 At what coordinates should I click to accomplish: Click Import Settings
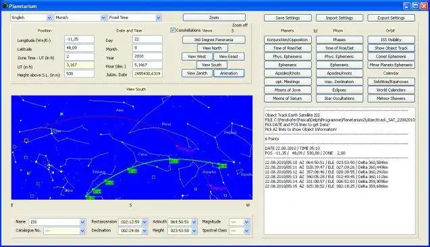point(340,18)
